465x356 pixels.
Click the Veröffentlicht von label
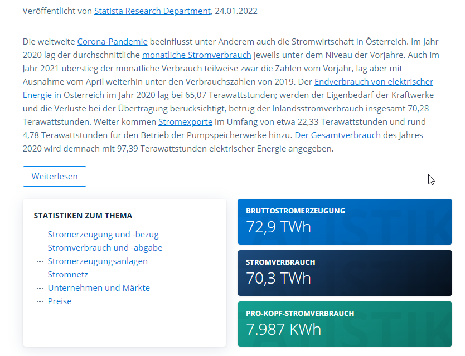(57, 11)
